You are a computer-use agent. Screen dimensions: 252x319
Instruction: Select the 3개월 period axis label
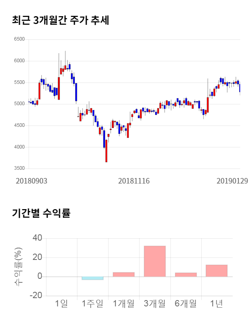(155, 303)
